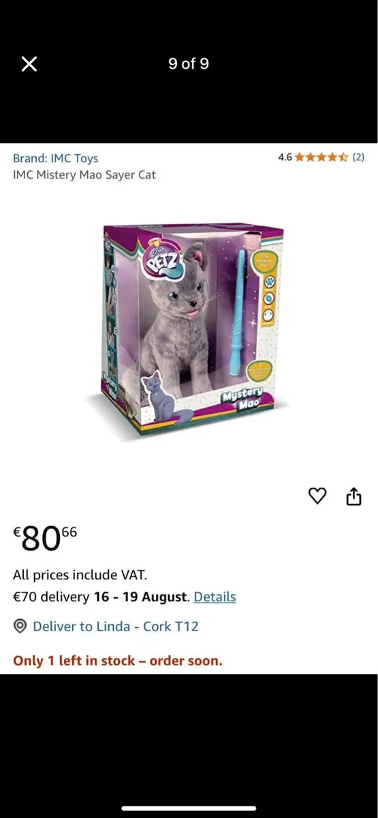This screenshot has width=378, height=818.
Task: Click the orange star rating icons
Action: [321, 157]
